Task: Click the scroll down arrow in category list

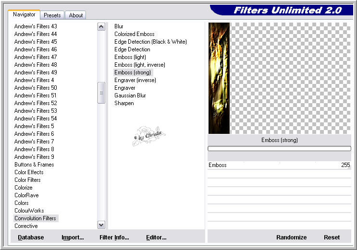Action: (101, 225)
